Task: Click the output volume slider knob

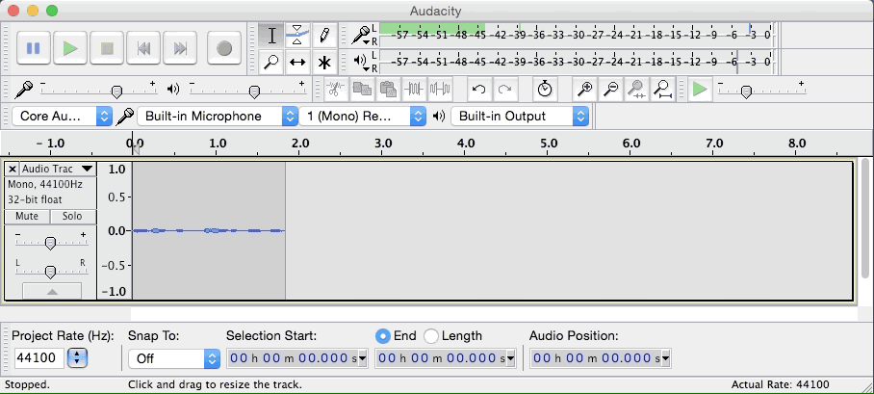Action: point(254,92)
